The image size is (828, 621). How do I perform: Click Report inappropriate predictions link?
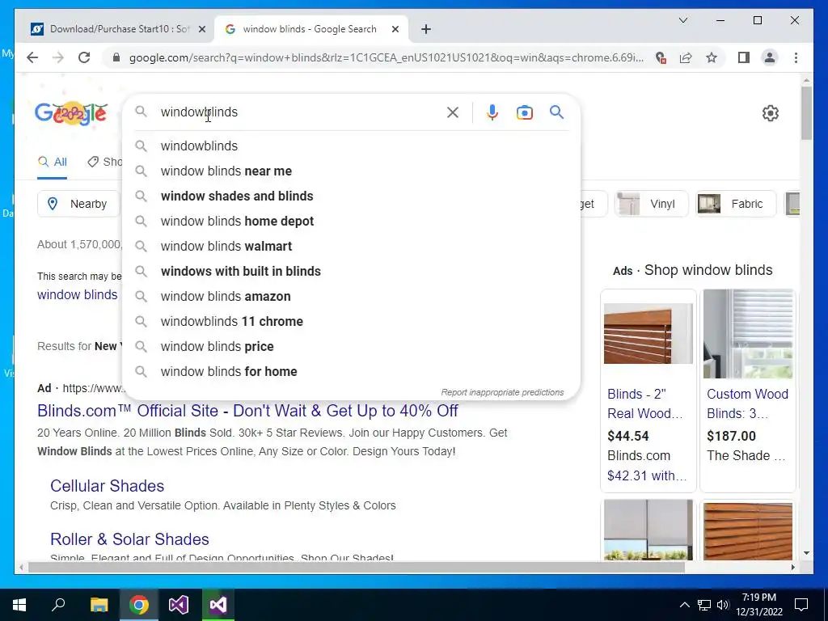[502, 392]
